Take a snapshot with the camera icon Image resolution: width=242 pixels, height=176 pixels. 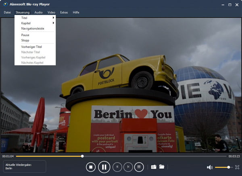154,167
